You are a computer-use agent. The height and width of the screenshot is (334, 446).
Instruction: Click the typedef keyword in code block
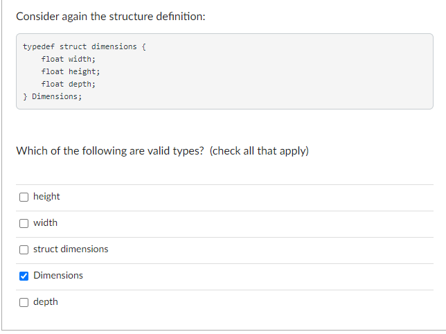[39, 46]
